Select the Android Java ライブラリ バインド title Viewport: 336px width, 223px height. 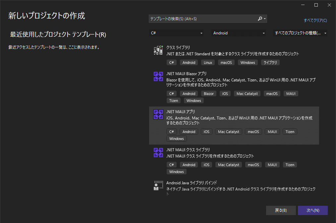(x=192, y=183)
